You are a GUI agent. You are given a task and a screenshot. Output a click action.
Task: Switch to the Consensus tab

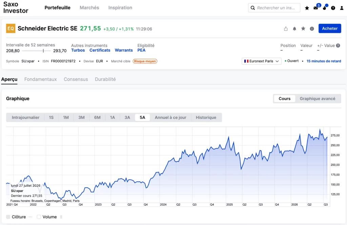pyautogui.click(x=76, y=79)
